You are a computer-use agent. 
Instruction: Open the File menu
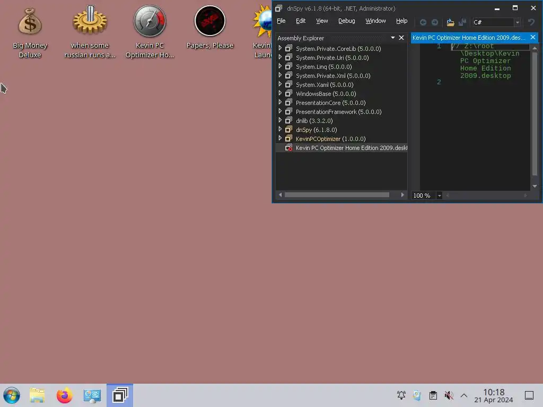[281, 21]
